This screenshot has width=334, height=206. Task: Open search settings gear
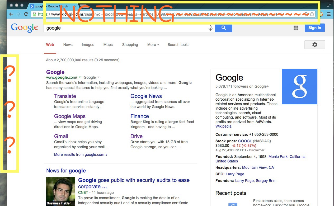tap(315, 45)
